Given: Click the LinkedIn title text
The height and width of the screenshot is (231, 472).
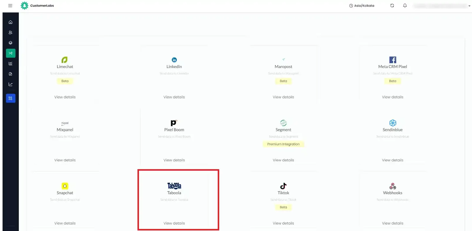Looking at the screenshot, I should [174, 67].
